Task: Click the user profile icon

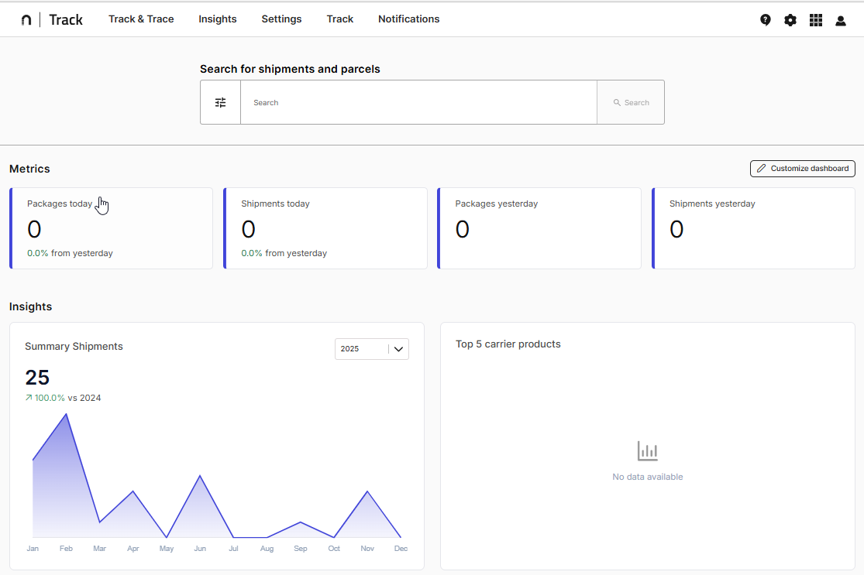Action: tap(840, 21)
